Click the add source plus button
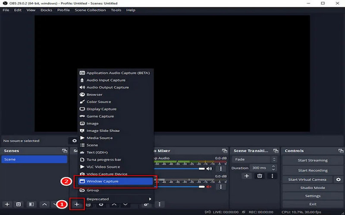Image resolution: width=345 pixels, height=215 pixels. 77,204
